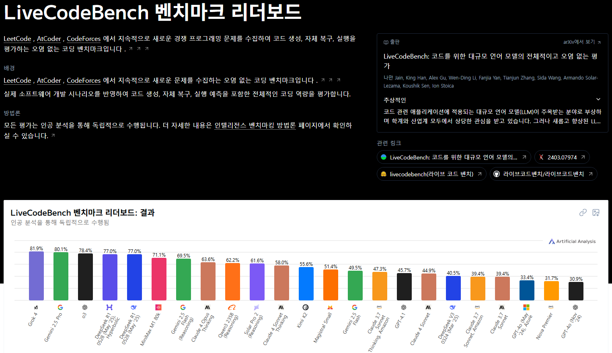Click the '출판' publication label with book icon

(391, 42)
